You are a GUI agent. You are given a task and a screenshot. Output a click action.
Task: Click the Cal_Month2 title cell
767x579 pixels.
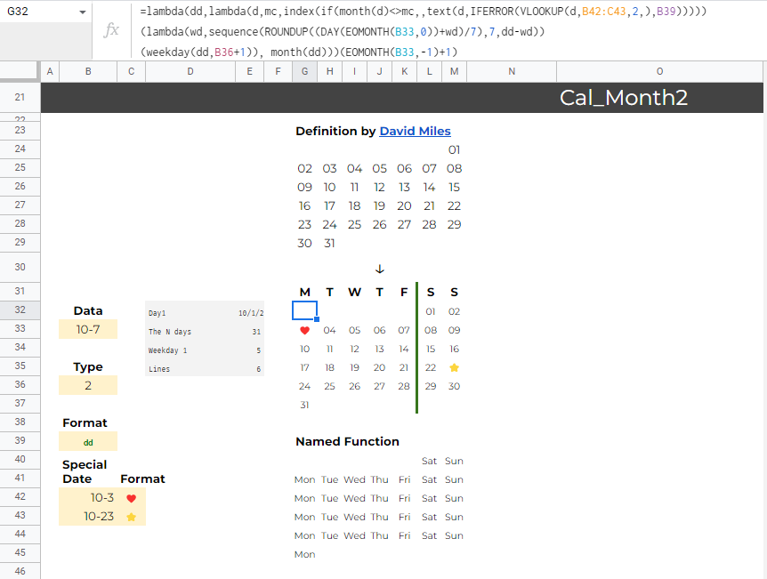click(x=623, y=98)
